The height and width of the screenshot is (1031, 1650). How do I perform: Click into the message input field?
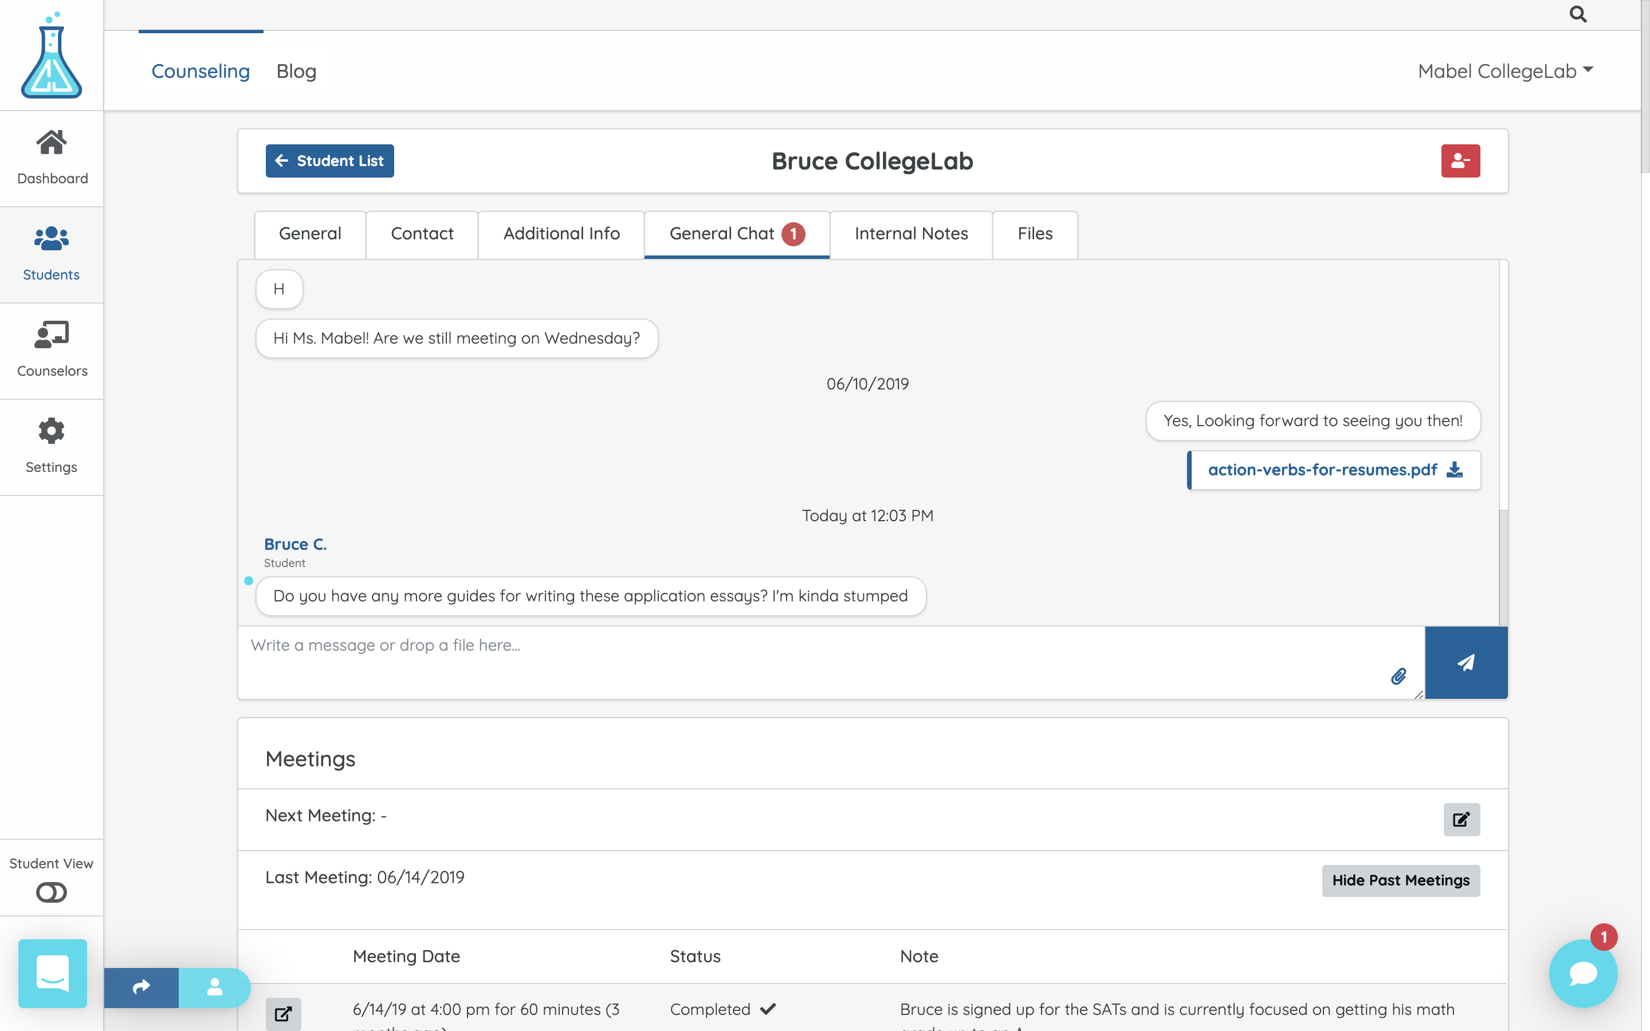(831, 662)
